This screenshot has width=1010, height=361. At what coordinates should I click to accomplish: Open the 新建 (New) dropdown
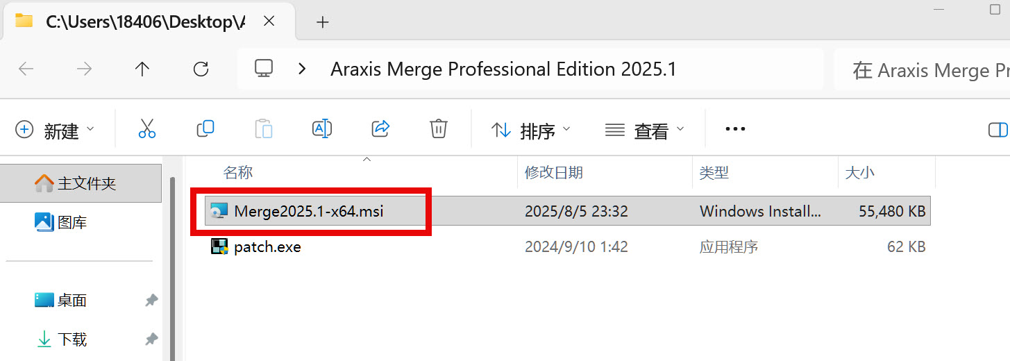(x=55, y=130)
